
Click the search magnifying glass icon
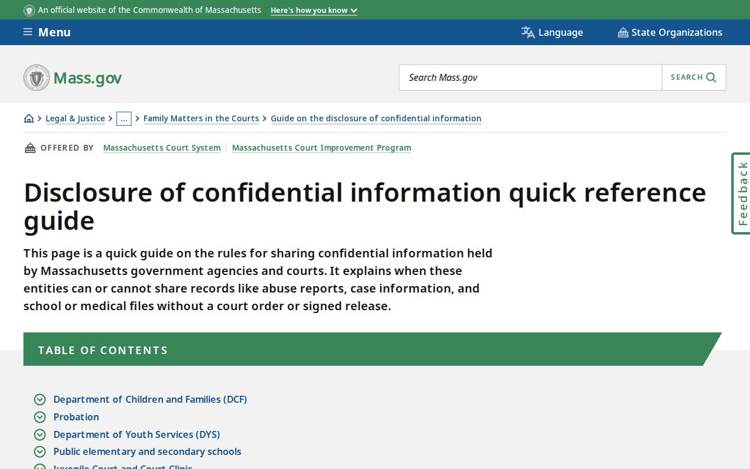pyautogui.click(x=711, y=77)
